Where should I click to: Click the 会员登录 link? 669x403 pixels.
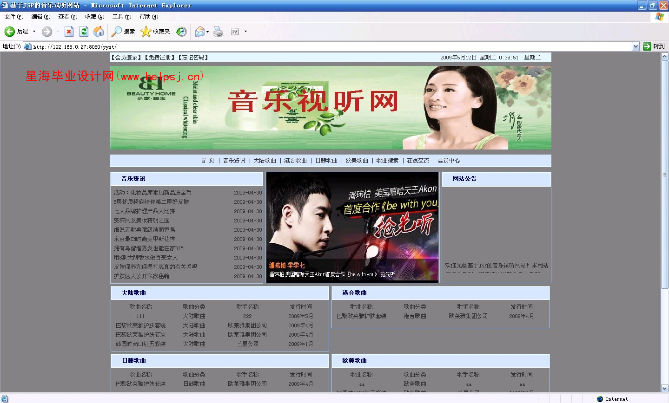(x=126, y=58)
